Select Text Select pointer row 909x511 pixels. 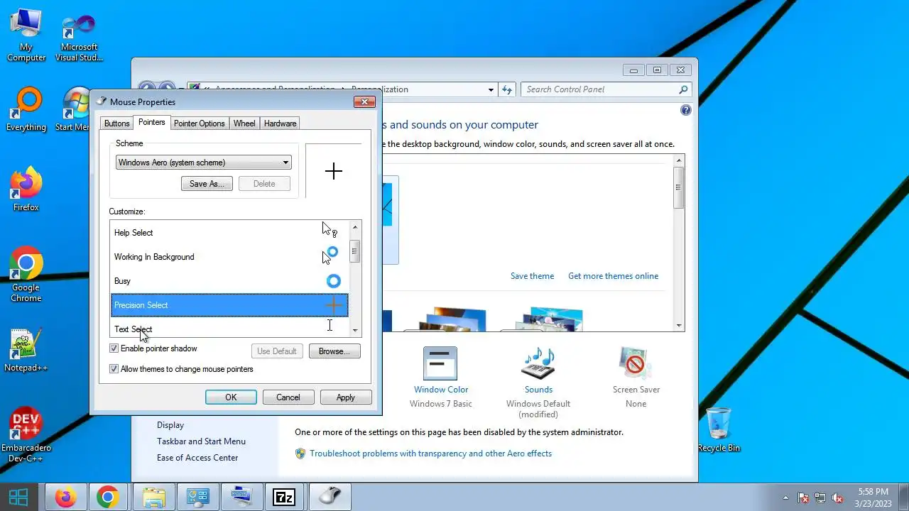tap(229, 327)
